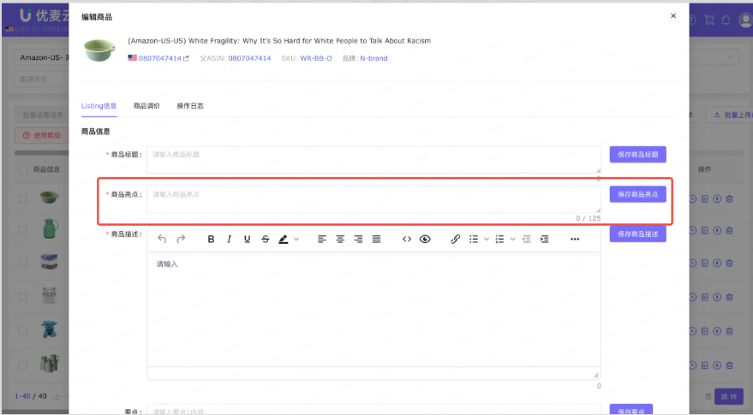
Task: Select all products via 商品信息 header checkbox
Action: (x=22, y=169)
